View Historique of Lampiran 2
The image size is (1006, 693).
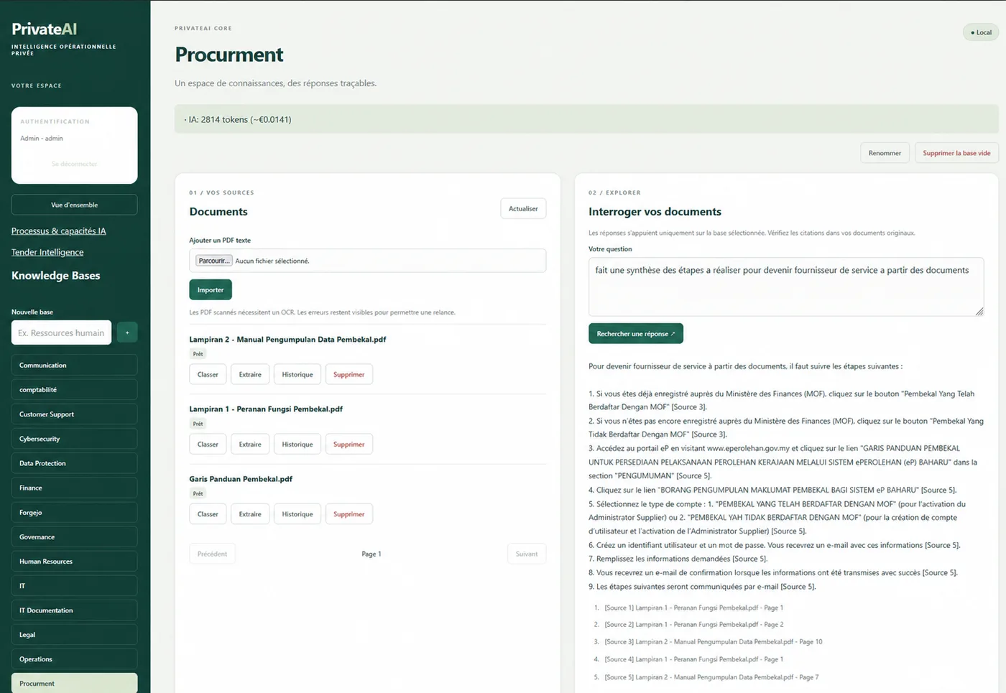point(297,374)
